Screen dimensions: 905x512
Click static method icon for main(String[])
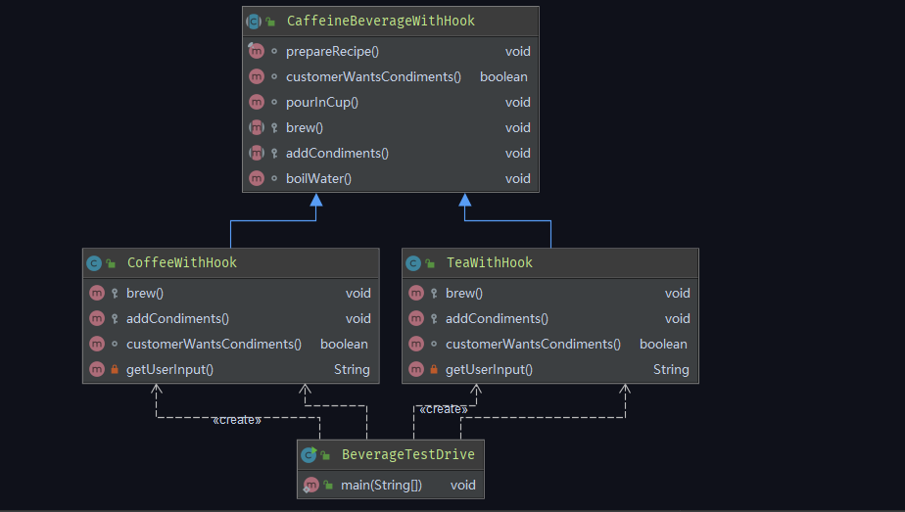(311, 485)
